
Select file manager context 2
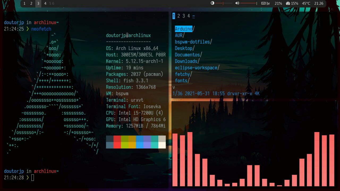click(179, 16)
